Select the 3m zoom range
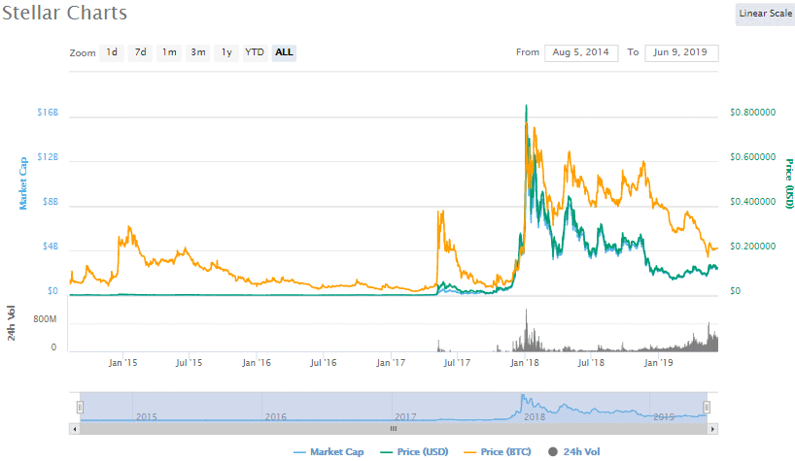The image size is (795, 461). click(198, 52)
